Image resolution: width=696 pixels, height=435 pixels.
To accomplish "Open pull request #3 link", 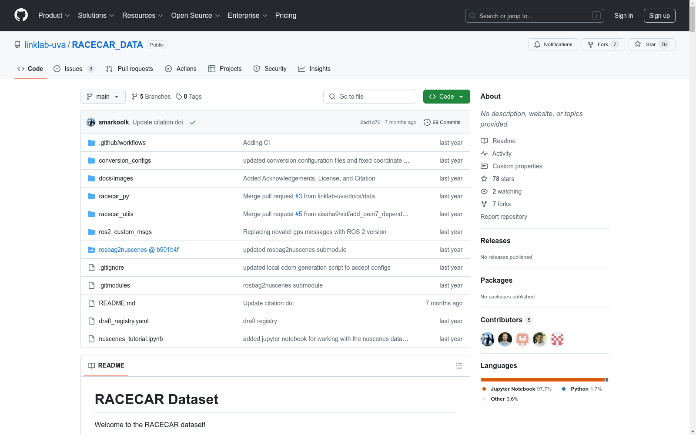I will pyautogui.click(x=298, y=196).
